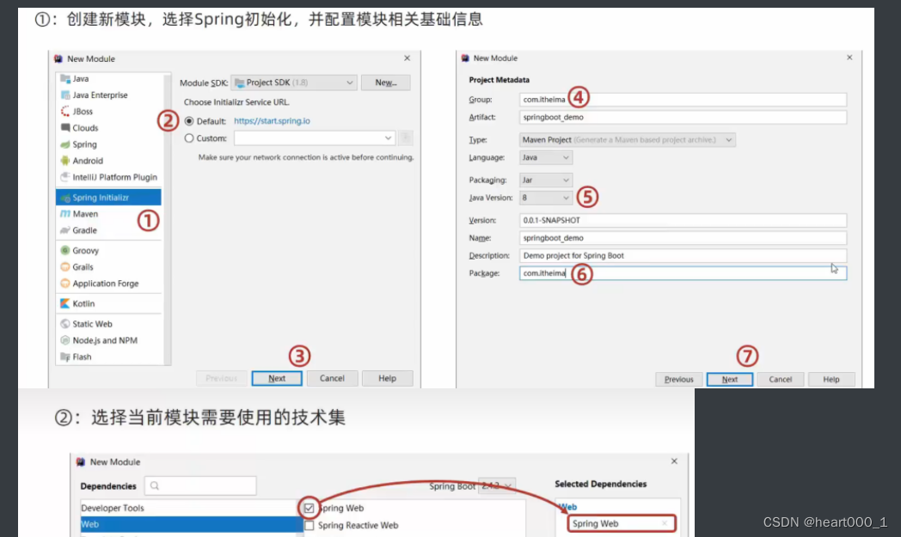
Task: Click the Package input field
Action: (x=683, y=273)
